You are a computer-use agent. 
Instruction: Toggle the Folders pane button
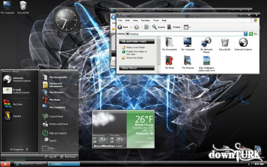(174, 27)
